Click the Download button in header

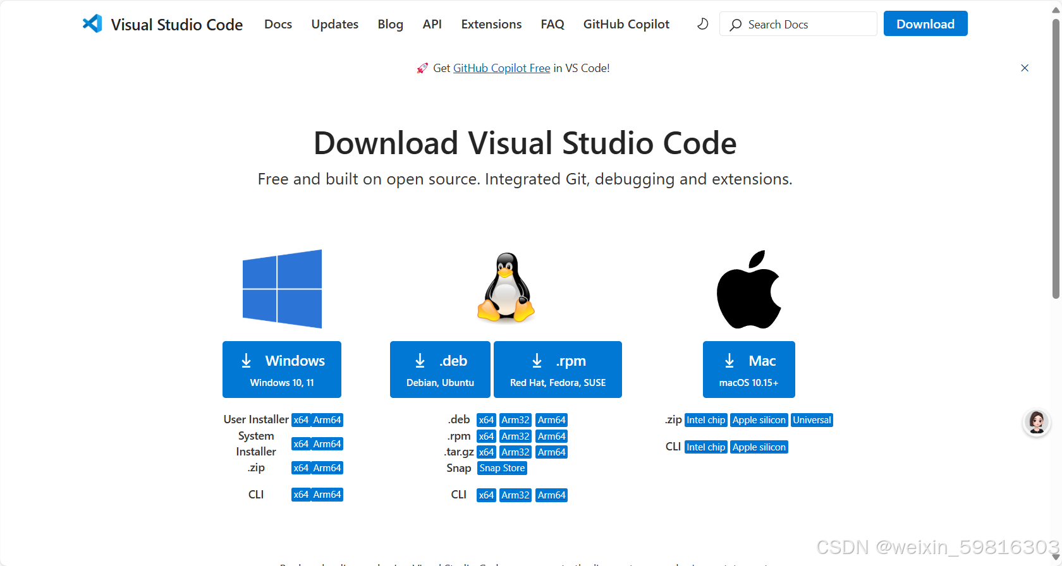click(x=925, y=23)
